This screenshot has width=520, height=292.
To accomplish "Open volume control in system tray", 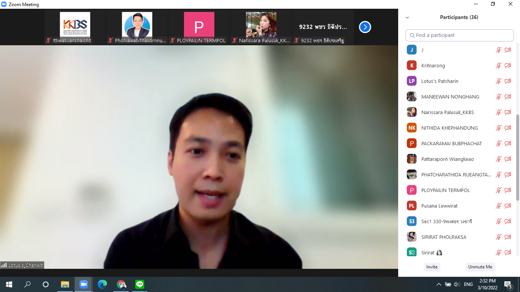I will [457, 284].
